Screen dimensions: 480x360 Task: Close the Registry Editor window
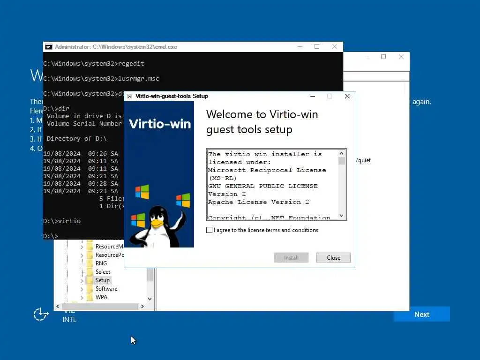[401, 57]
